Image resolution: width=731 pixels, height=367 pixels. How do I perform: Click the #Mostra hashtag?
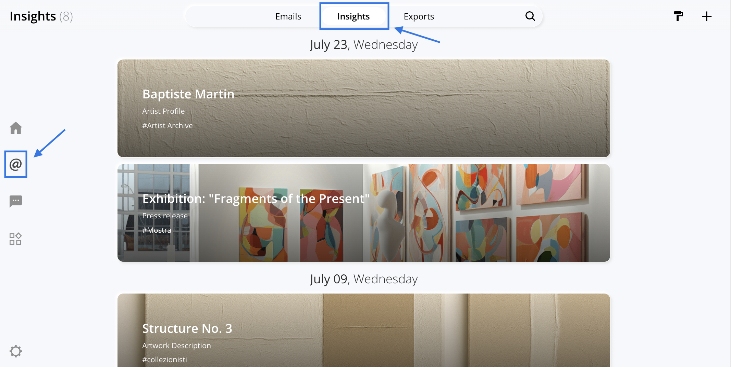[x=157, y=230]
